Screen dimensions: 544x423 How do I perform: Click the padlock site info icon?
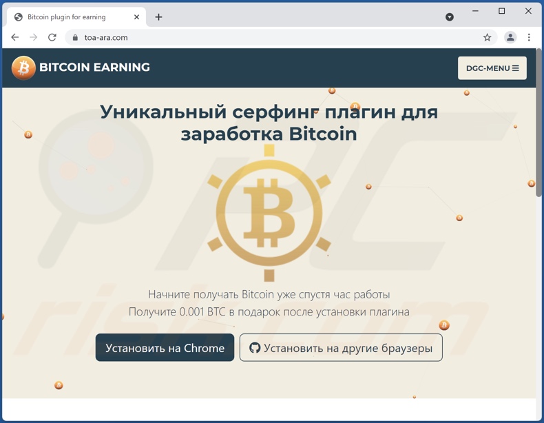point(75,37)
